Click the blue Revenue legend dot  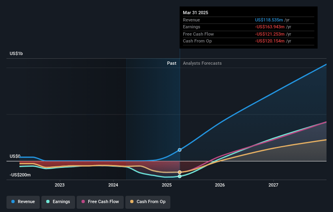coord(13,201)
